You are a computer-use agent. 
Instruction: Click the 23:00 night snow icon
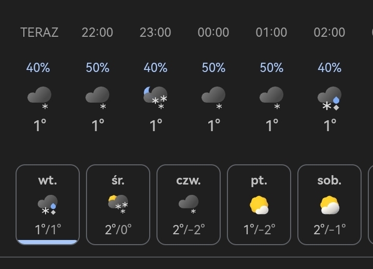[155, 98]
